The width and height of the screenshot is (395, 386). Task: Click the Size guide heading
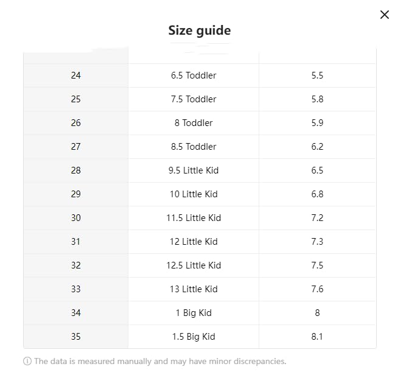click(200, 30)
